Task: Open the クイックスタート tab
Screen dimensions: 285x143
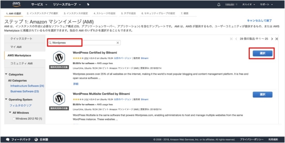Action: point(25,39)
